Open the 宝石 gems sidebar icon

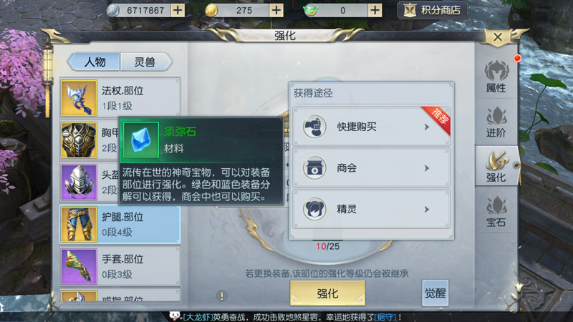(496, 211)
